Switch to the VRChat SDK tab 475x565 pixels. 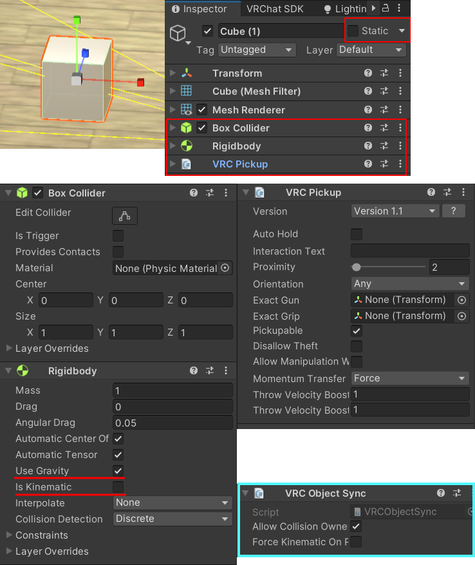click(x=275, y=9)
